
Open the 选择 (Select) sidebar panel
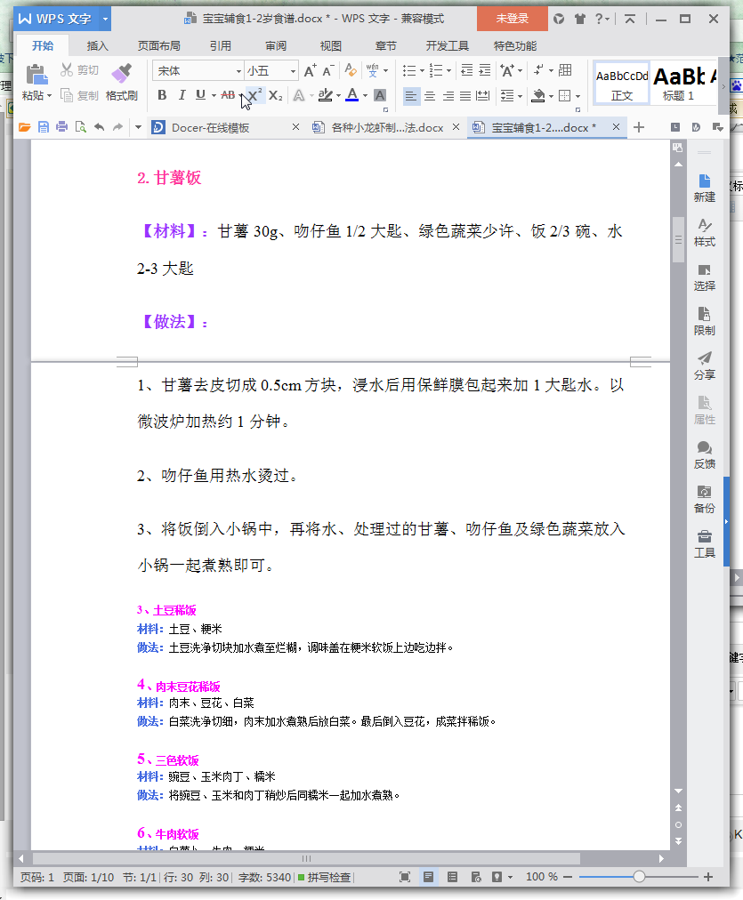(705, 277)
